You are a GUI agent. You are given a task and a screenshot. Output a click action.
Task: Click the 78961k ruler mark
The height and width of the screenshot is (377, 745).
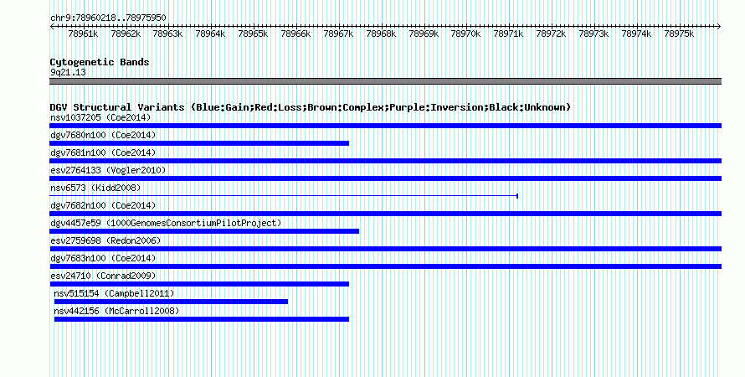(x=83, y=34)
